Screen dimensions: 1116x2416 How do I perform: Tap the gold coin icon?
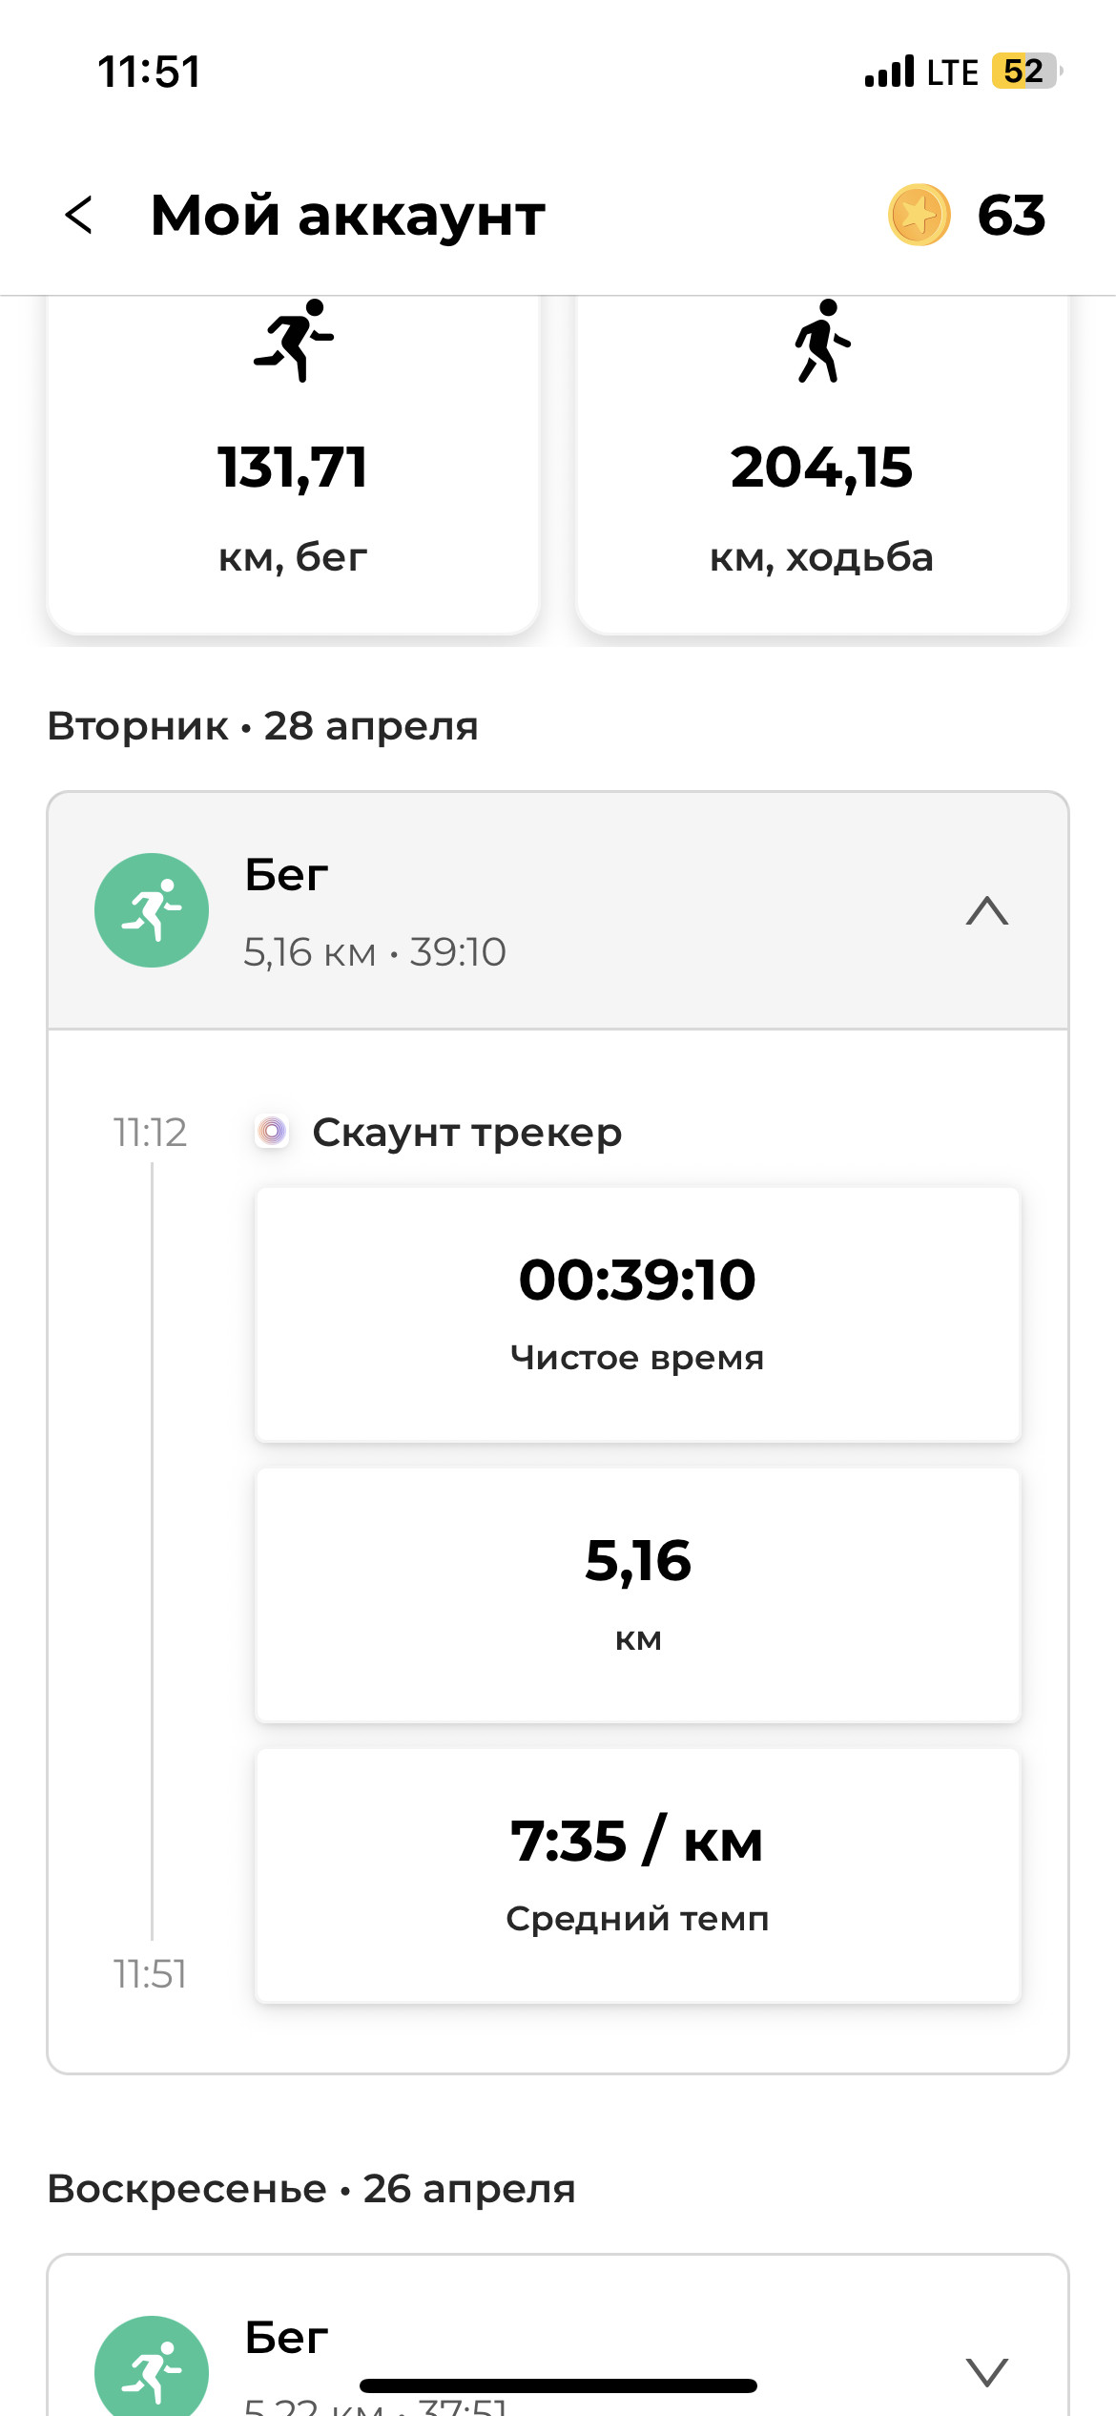coord(920,215)
